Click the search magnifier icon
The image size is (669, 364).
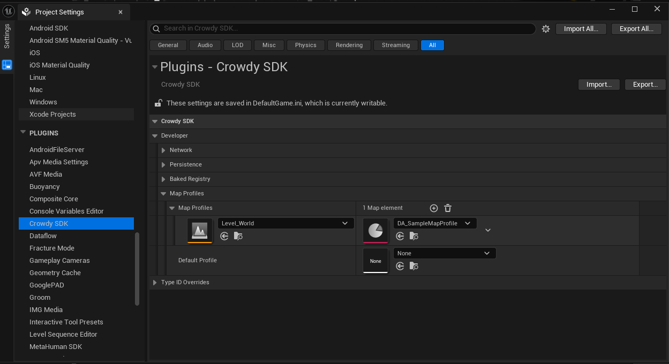point(156,29)
